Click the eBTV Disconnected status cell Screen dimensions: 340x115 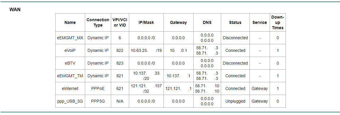pyautogui.click(x=235, y=63)
